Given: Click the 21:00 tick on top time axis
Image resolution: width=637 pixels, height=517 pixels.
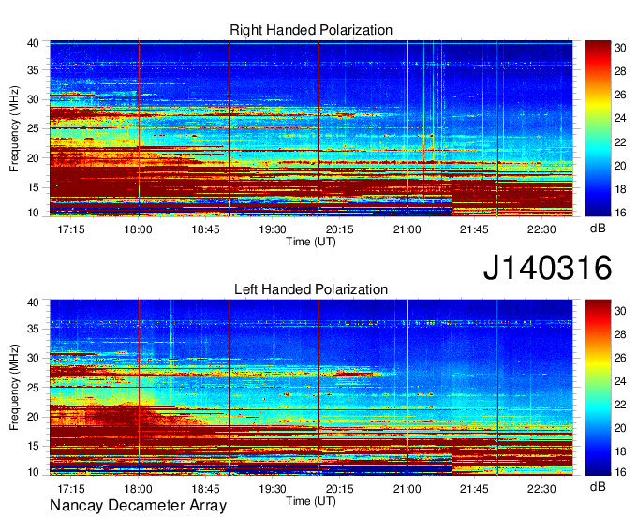Looking at the screenshot, I should tap(407, 229).
